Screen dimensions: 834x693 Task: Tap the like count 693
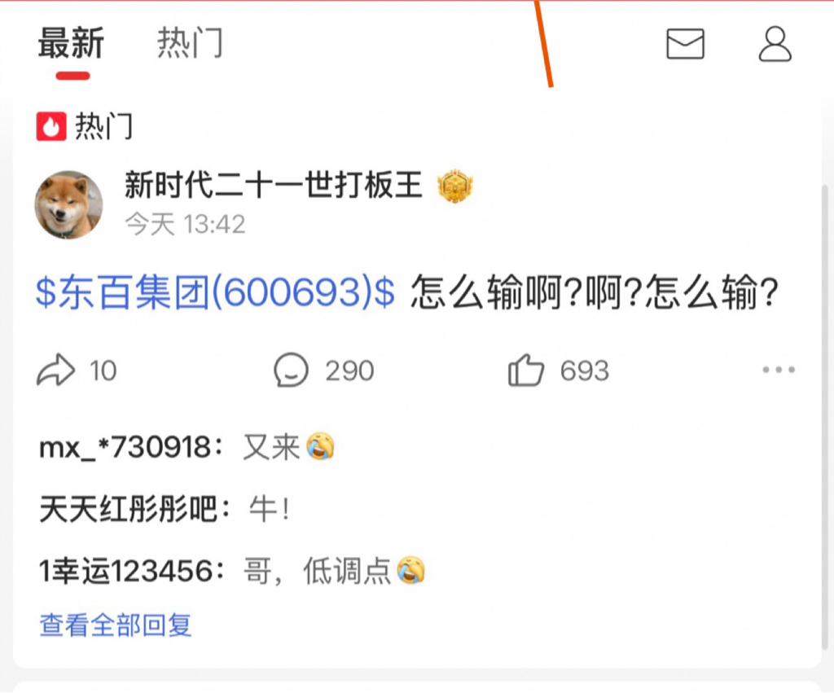[585, 371]
